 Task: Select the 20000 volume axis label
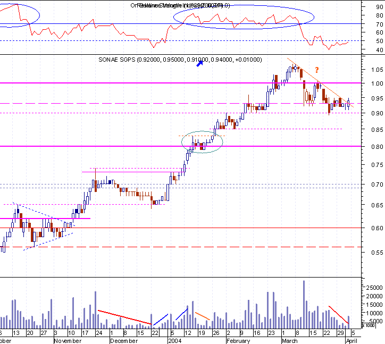click(374, 296)
